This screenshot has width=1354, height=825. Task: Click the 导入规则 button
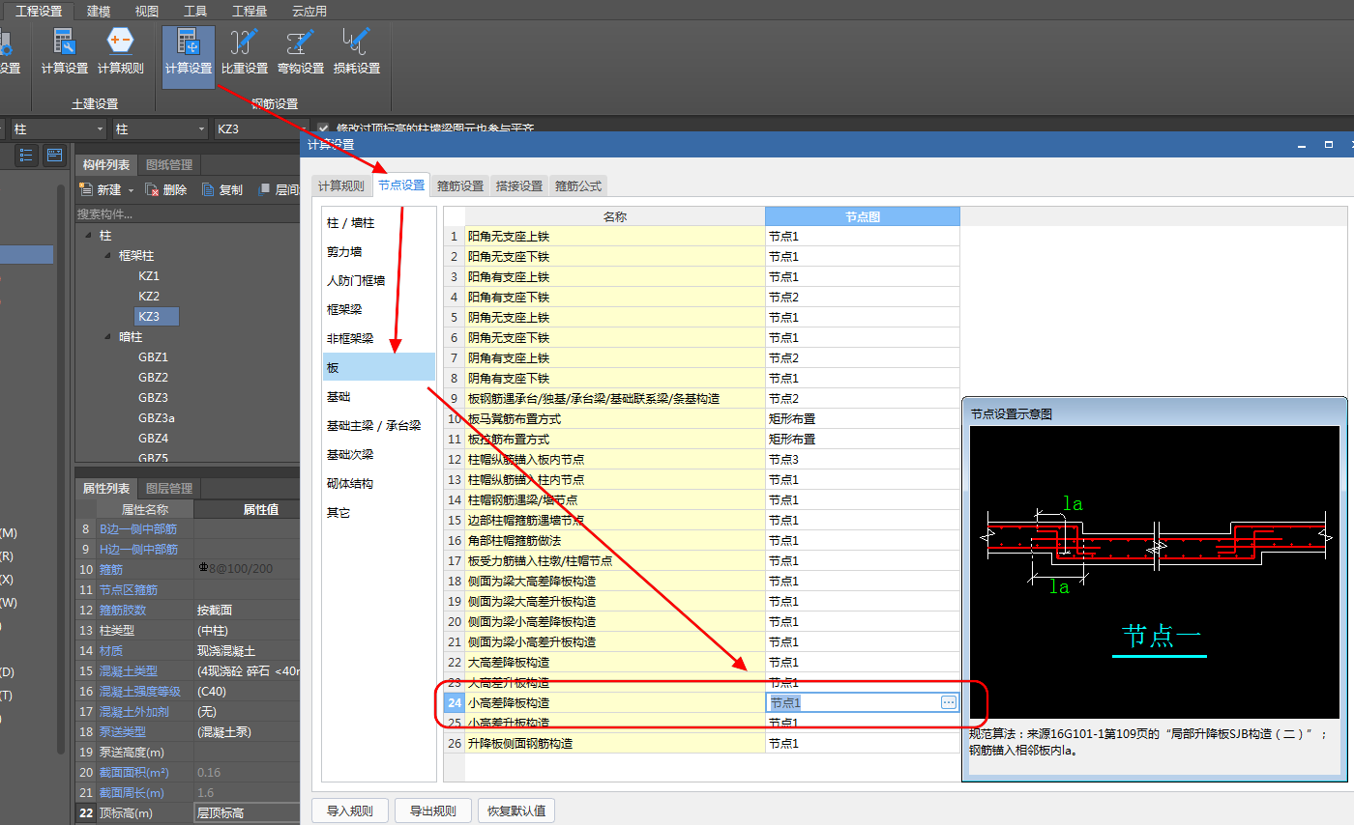click(350, 811)
